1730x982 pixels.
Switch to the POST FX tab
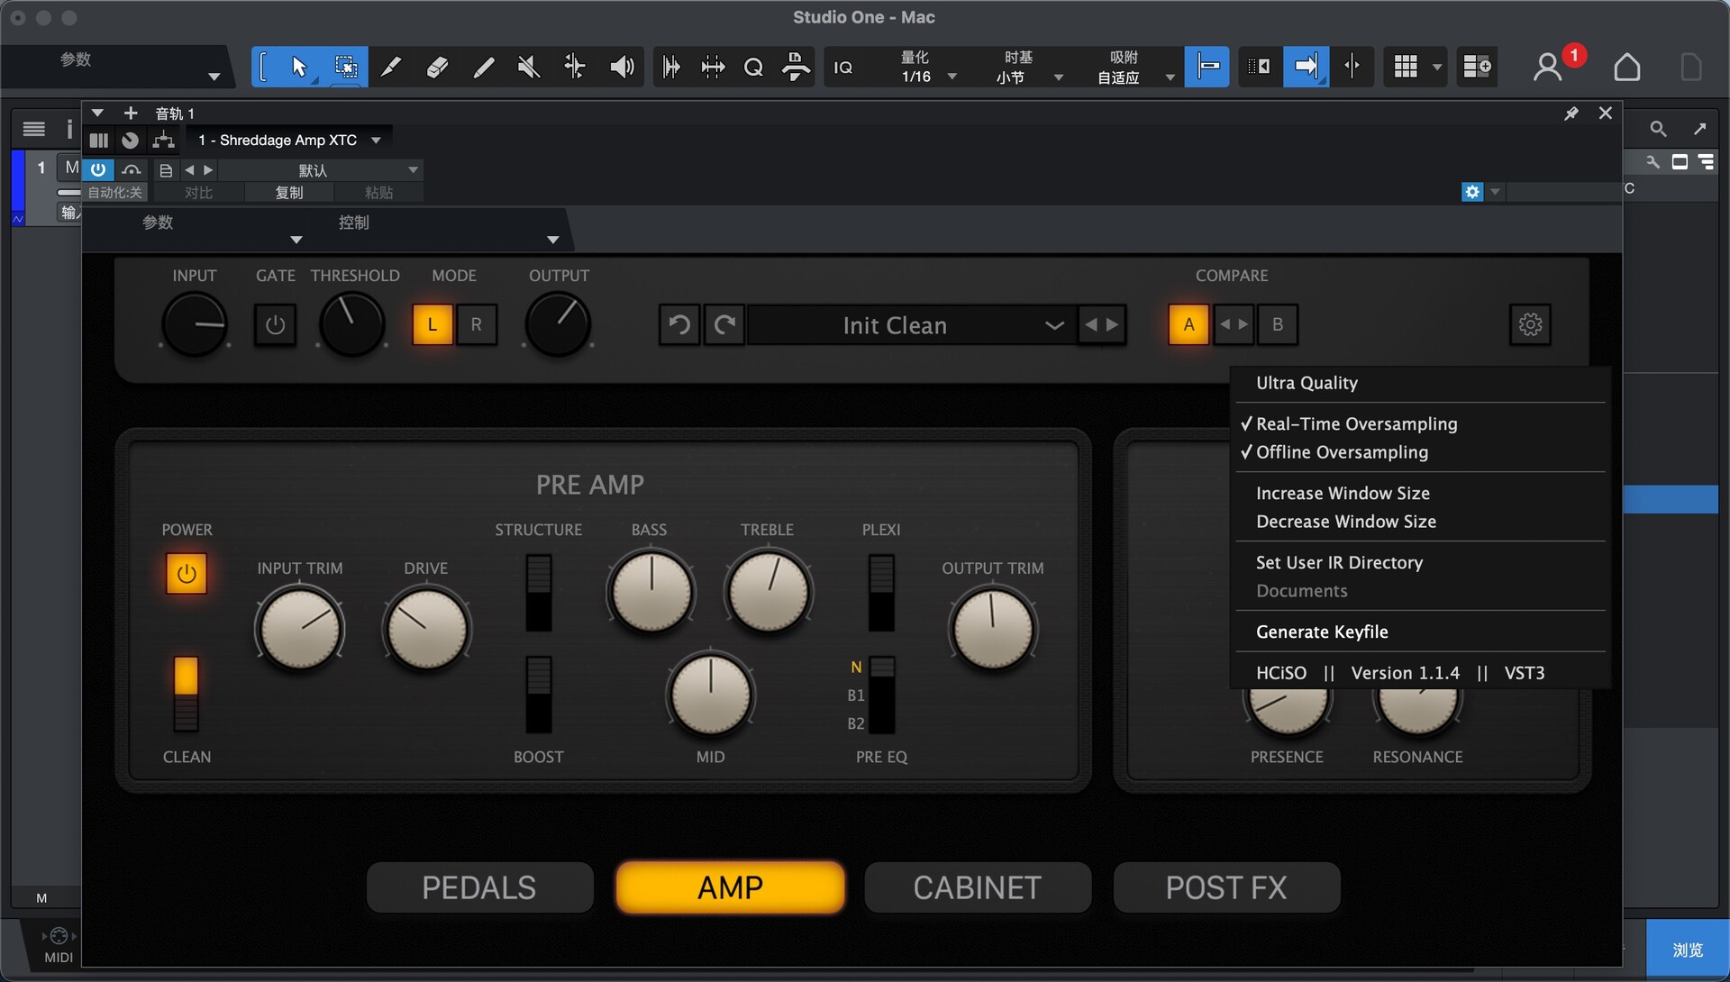(1226, 888)
